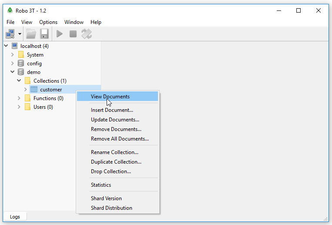Click the System folder icon

(21, 55)
